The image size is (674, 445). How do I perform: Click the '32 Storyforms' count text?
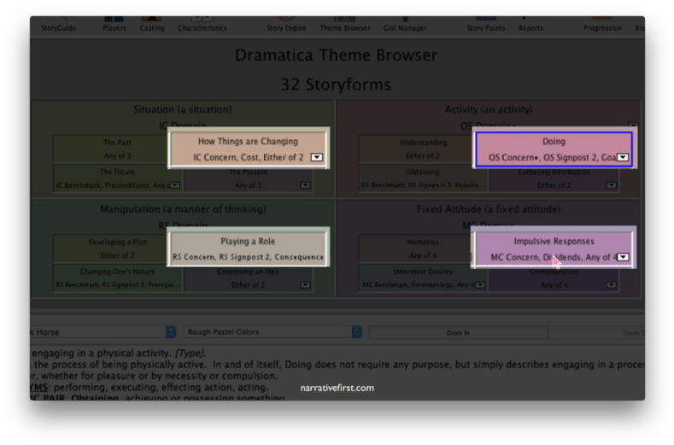[336, 85]
